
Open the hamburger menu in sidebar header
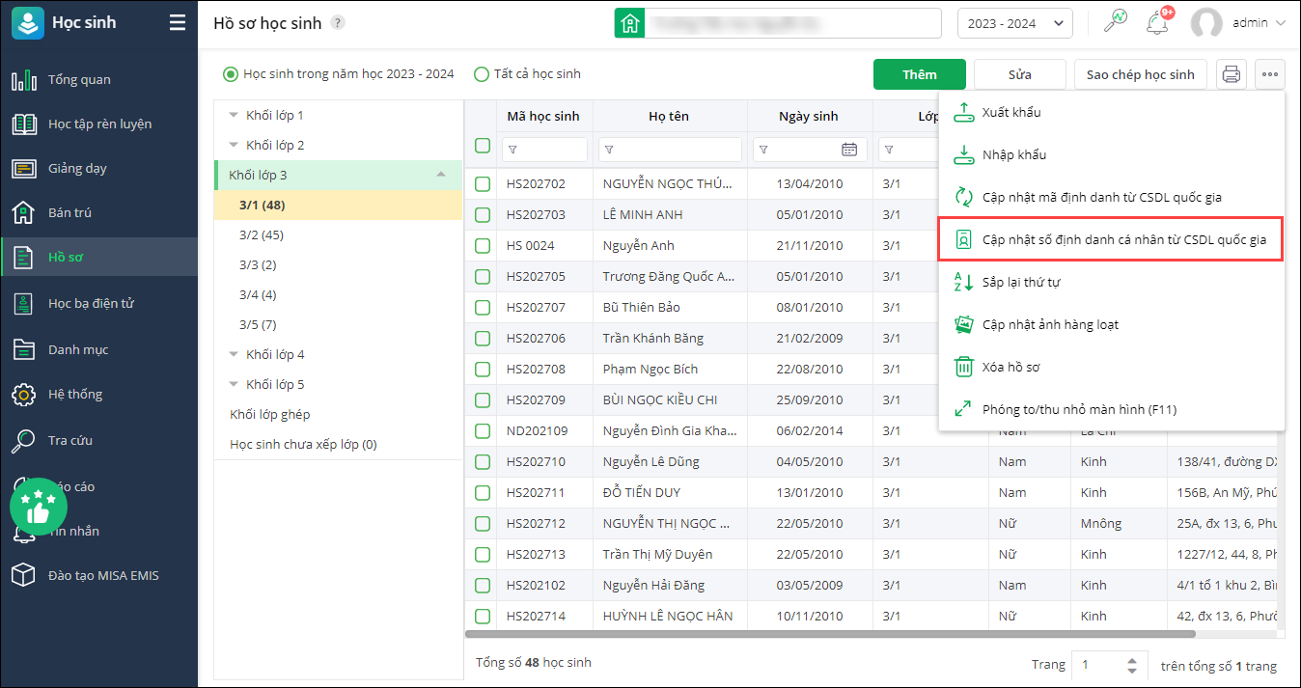(x=178, y=22)
